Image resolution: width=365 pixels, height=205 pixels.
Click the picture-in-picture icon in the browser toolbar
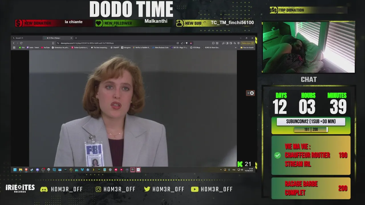point(217,43)
